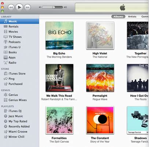Switch to the Artists view tab

coord(132,16)
